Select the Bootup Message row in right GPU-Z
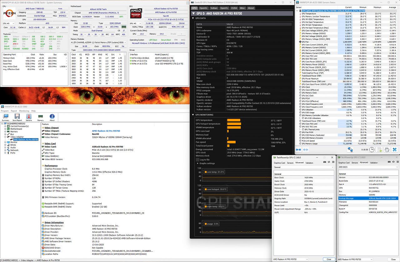The width and height of the screenshot is (400, 262). 368,198
